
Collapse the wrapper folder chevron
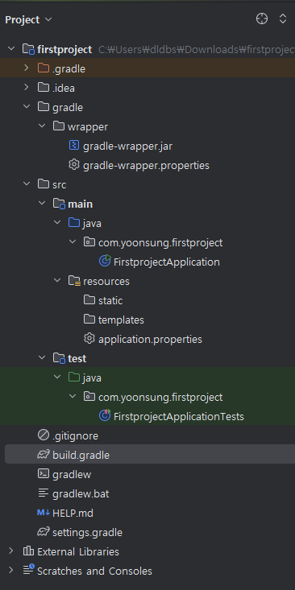pyautogui.click(x=41, y=126)
